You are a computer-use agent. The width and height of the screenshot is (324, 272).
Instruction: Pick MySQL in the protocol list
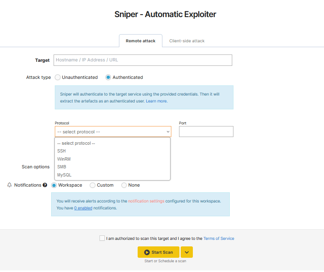[65, 175]
